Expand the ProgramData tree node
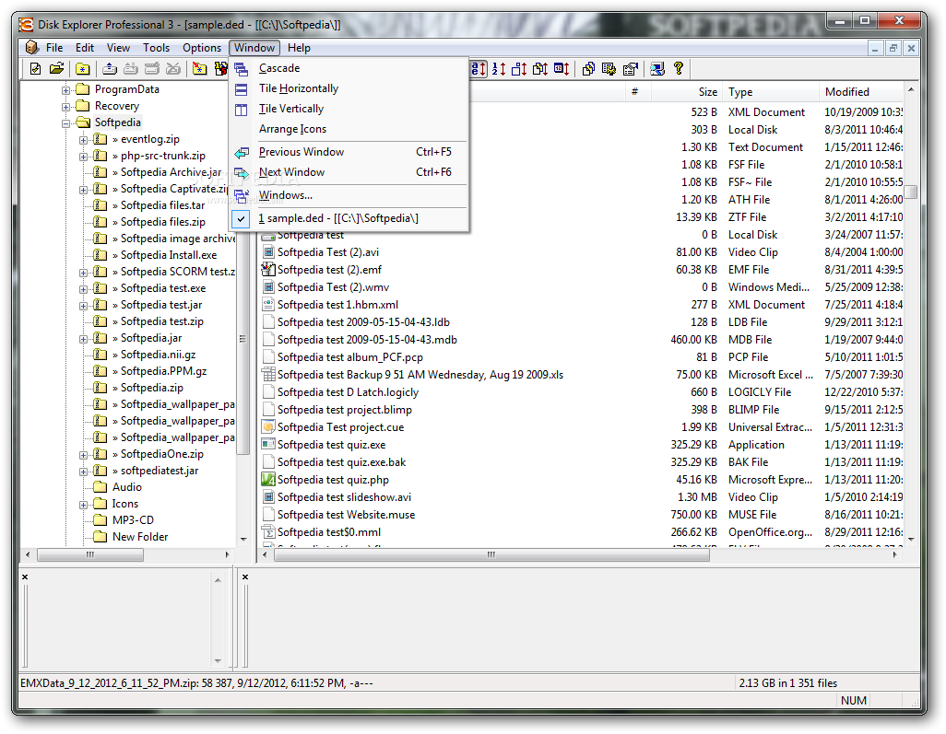The image size is (946, 734). click(65, 90)
